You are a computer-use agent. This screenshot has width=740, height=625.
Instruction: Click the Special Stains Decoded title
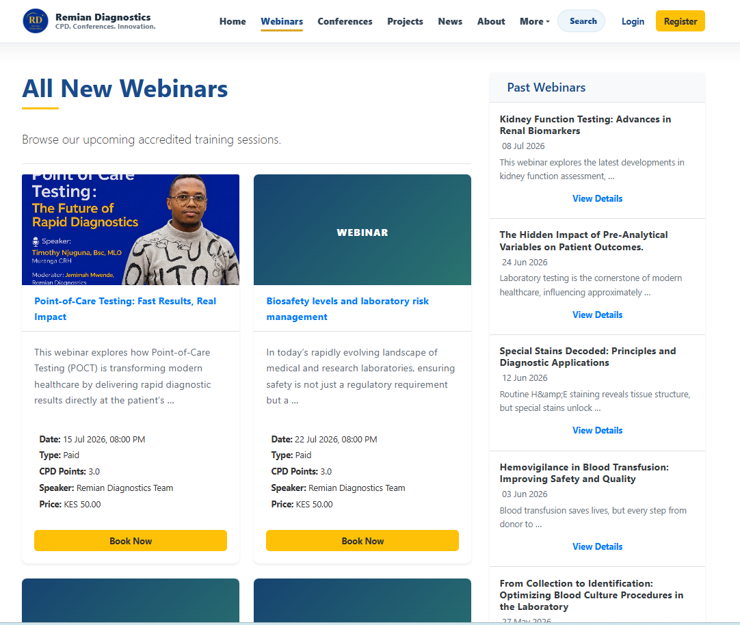click(587, 356)
